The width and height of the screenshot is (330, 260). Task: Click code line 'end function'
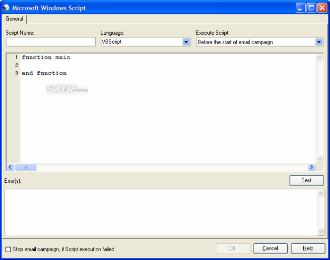click(x=44, y=73)
